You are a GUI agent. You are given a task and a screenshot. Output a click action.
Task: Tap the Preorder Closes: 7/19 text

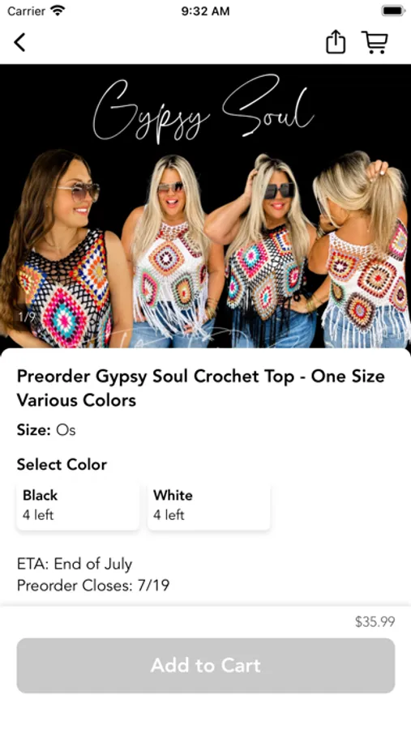(x=93, y=586)
